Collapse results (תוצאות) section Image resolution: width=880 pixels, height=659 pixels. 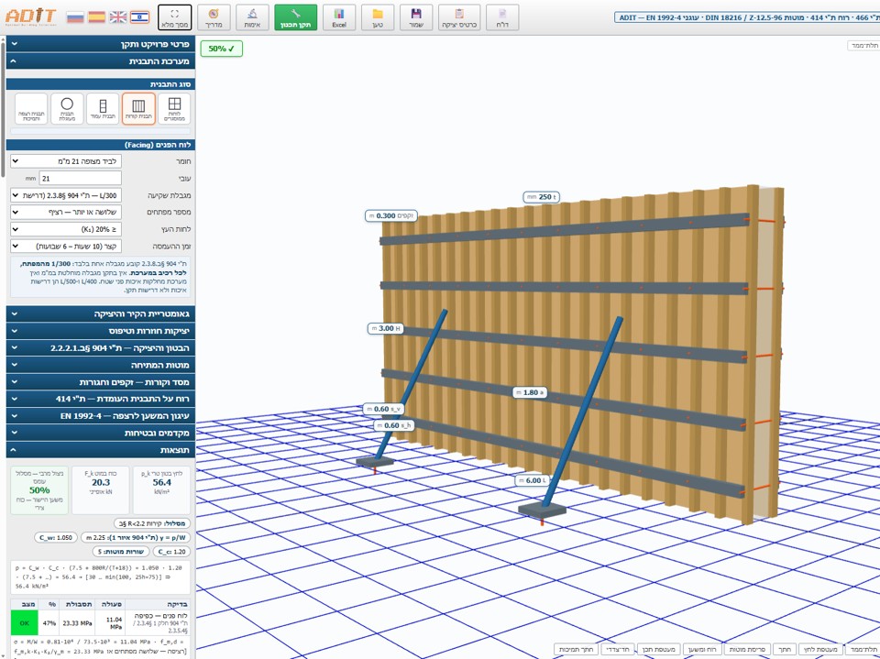pos(101,450)
